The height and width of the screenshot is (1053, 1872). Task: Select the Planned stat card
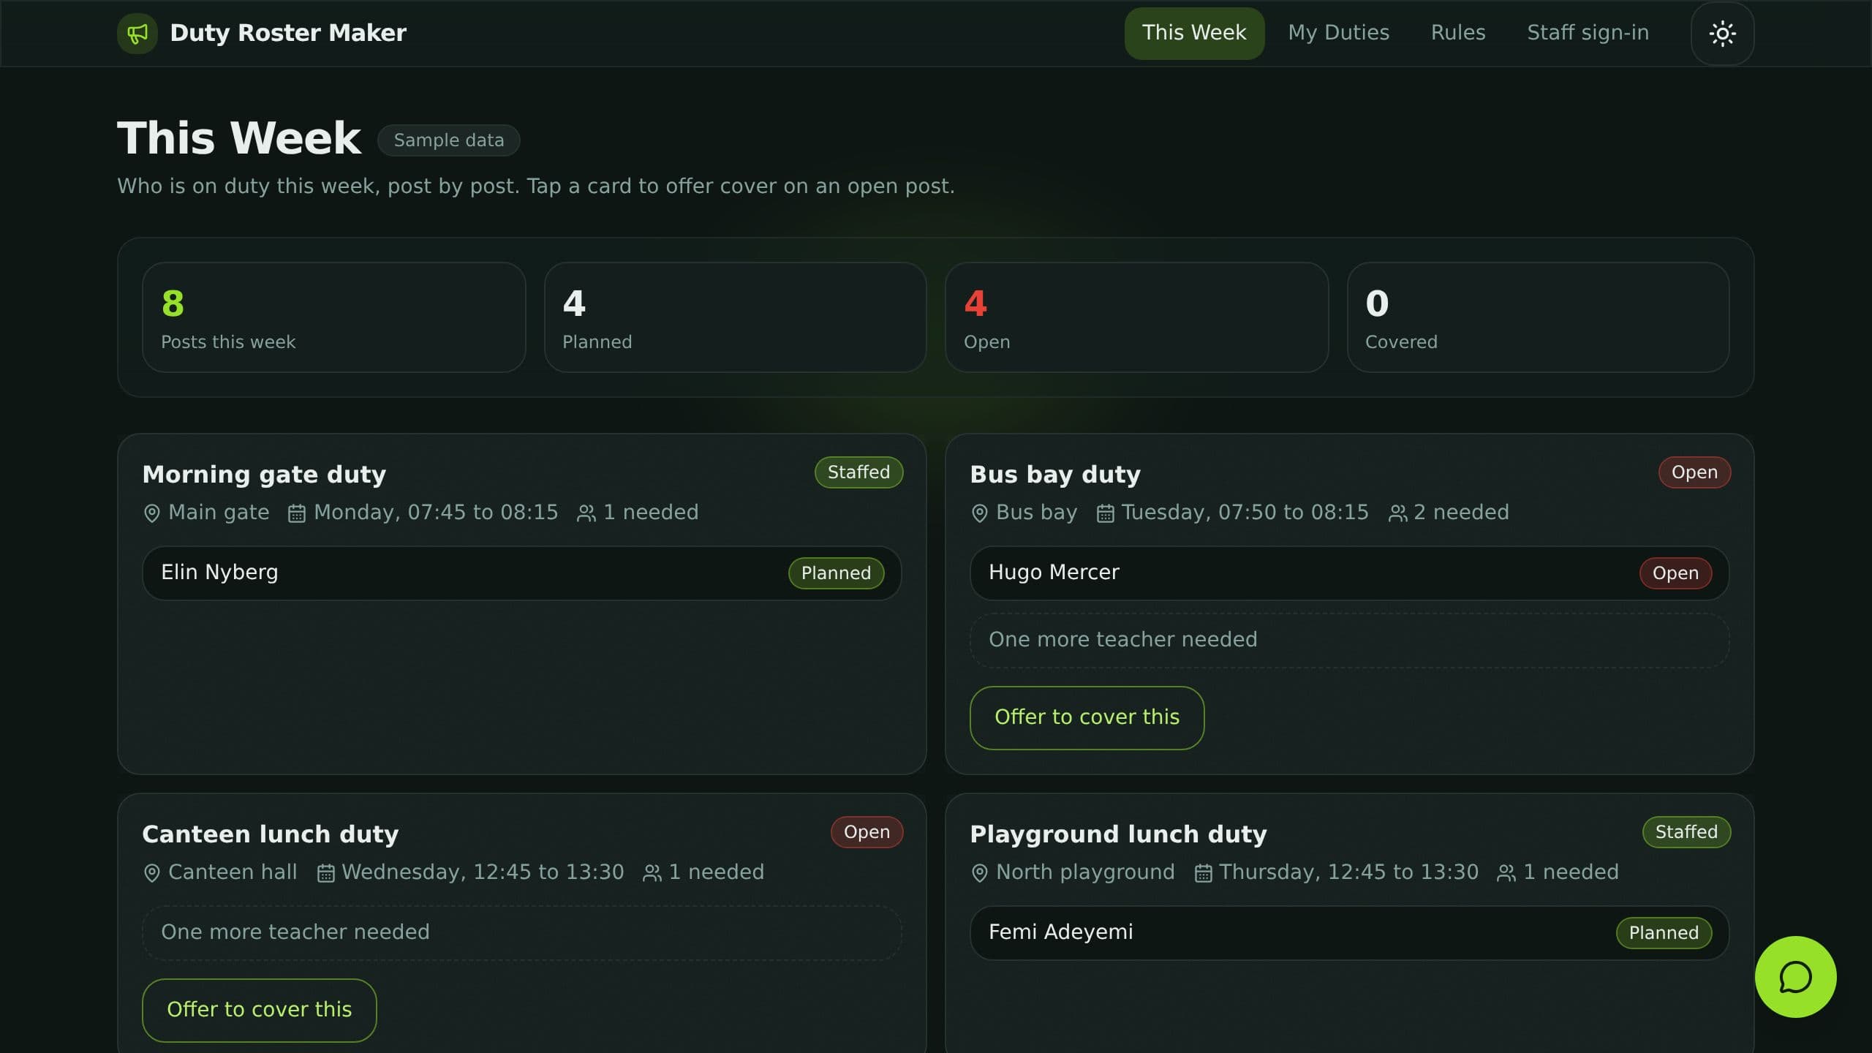pos(735,317)
